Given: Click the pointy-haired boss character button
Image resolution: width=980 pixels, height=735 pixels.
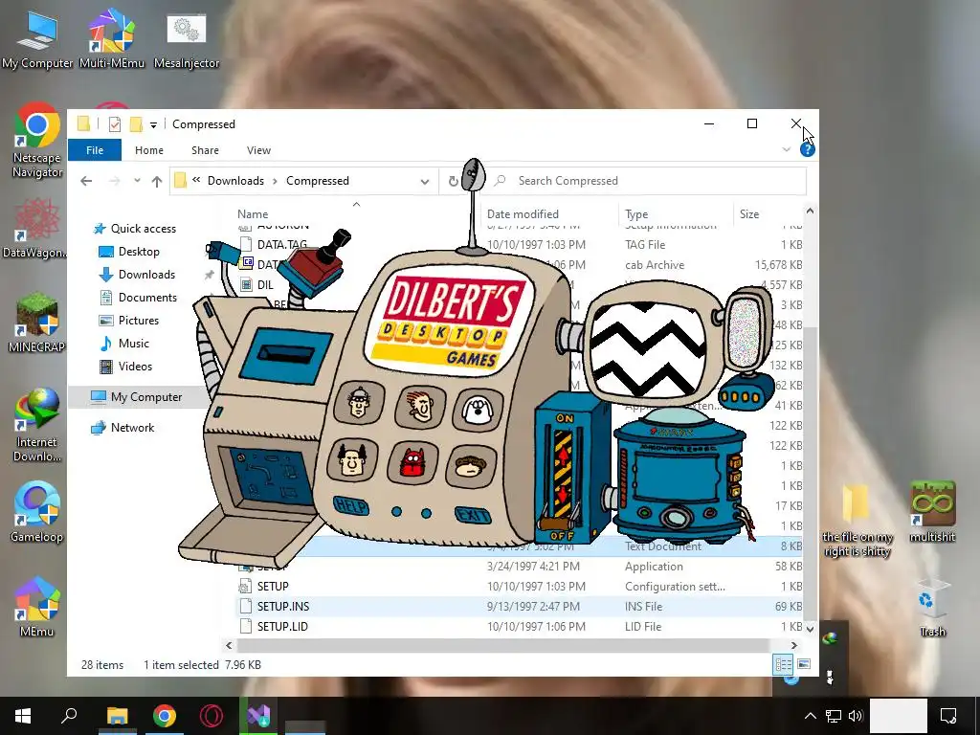Looking at the screenshot, I should tap(352, 460).
